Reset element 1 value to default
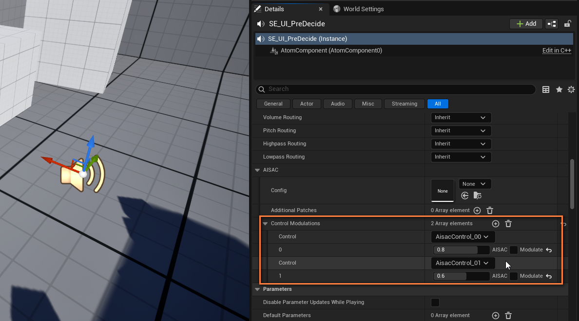 549,276
